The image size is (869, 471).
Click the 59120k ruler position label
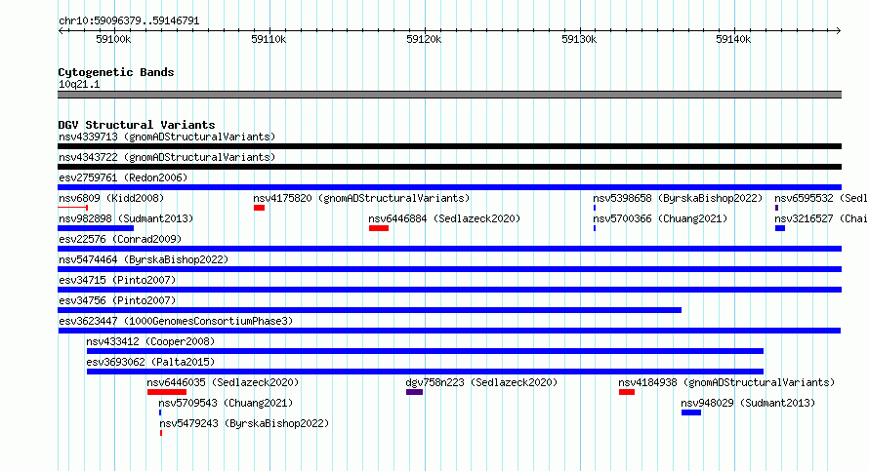click(x=424, y=39)
